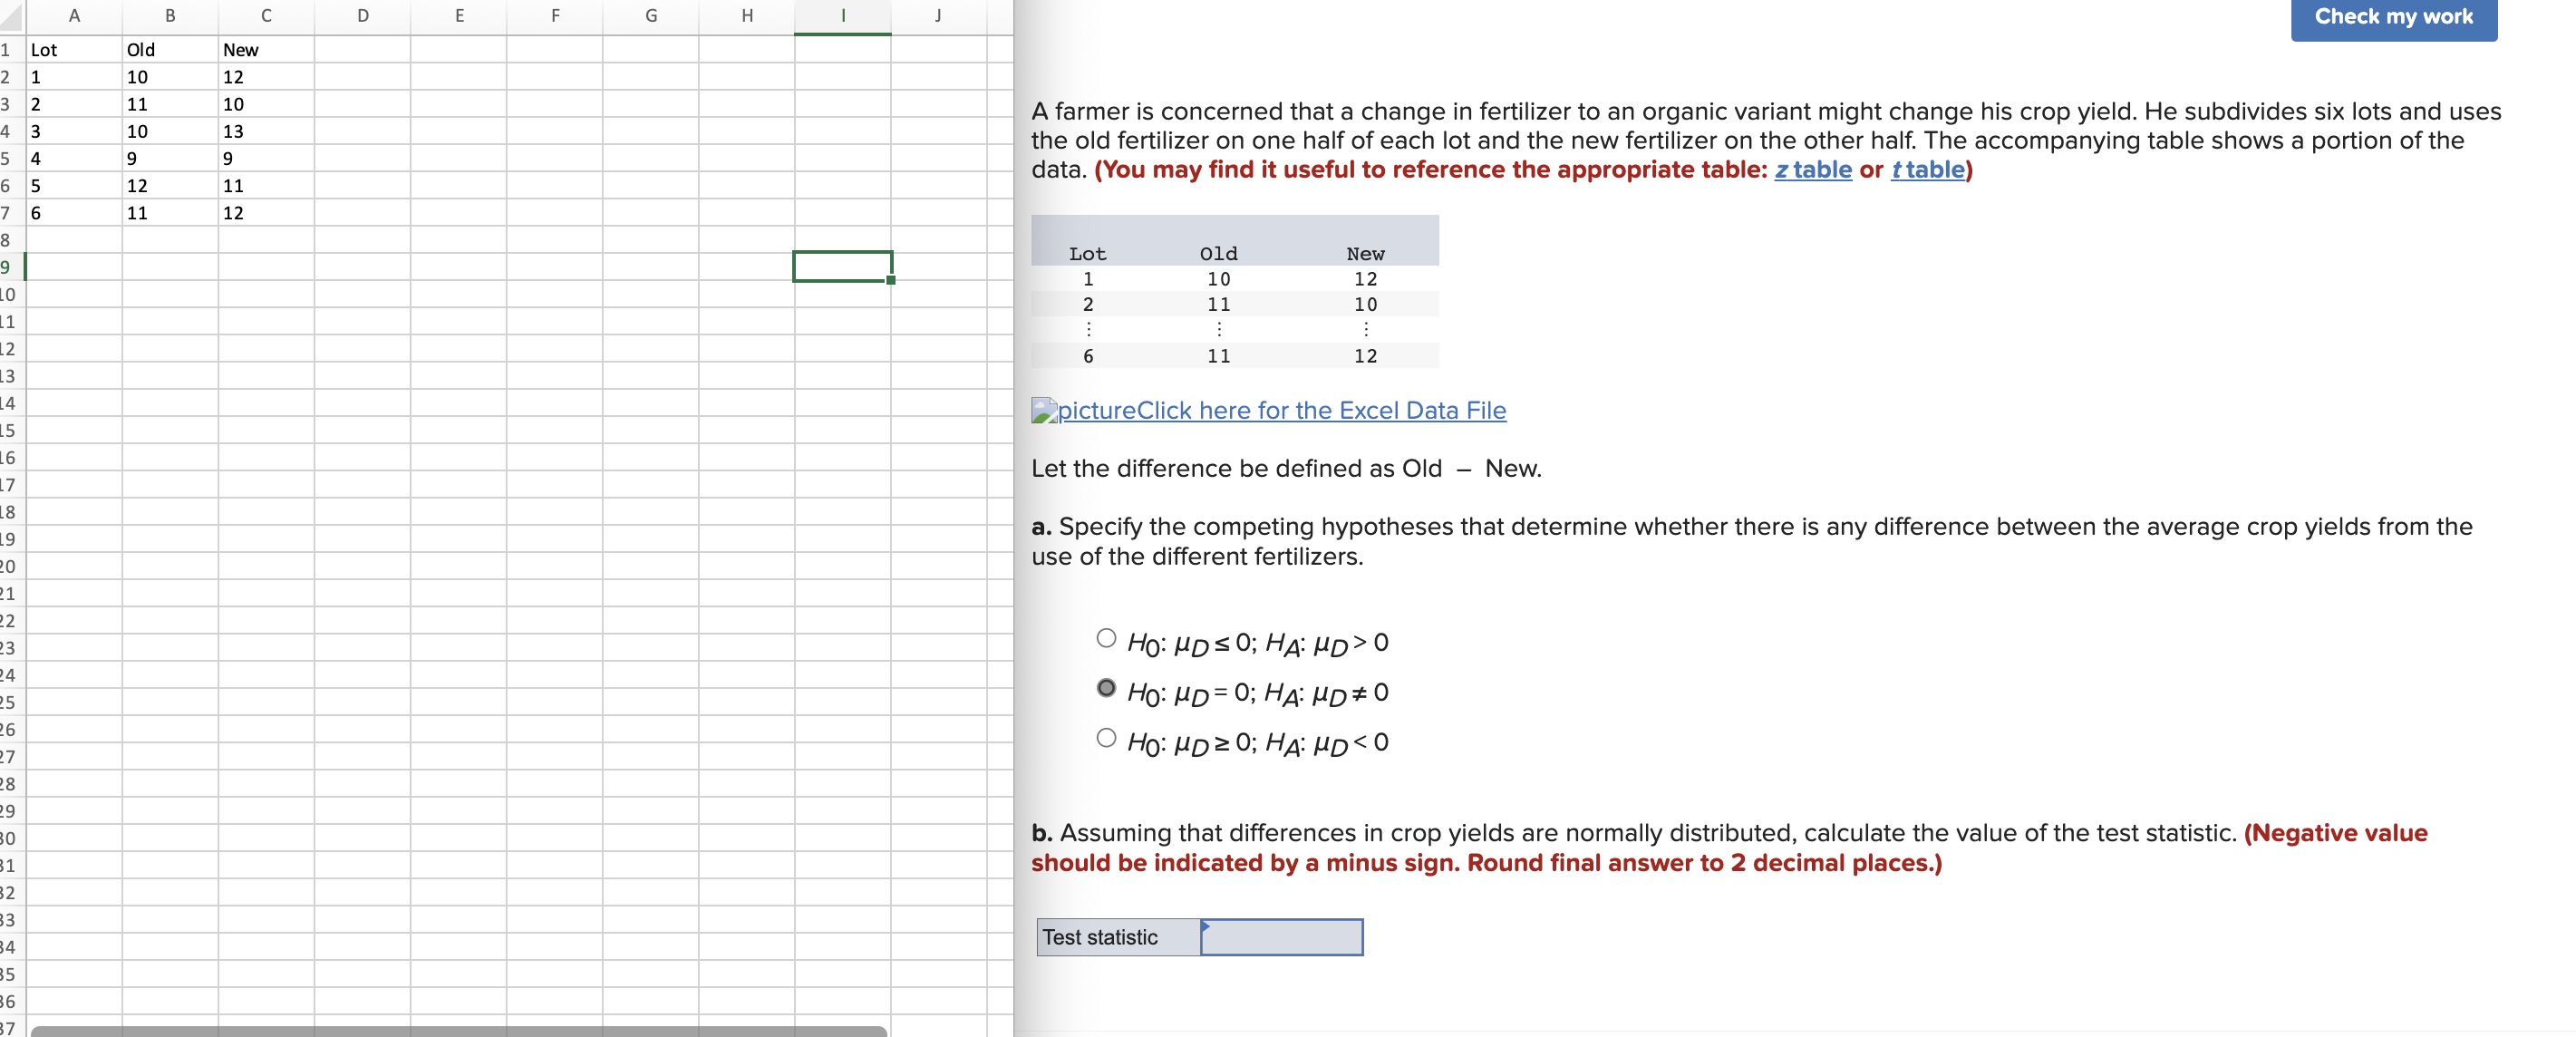This screenshot has width=2576, height=1037.
Task: Click the Test statistic input field
Action: pos(1281,937)
